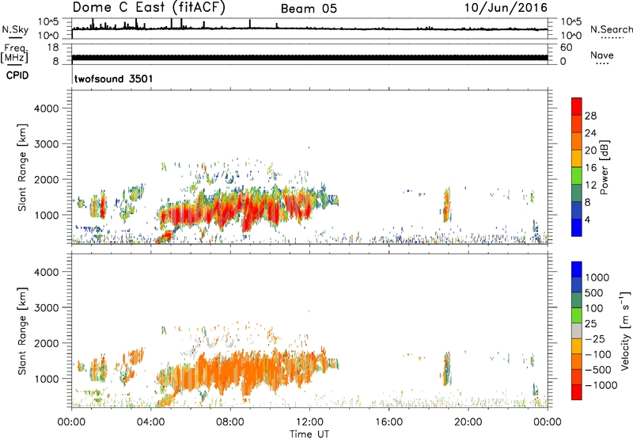Click the '3000' tick in the velocity panel
The height and width of the screenshot is (439, 633).
[47, 307]
